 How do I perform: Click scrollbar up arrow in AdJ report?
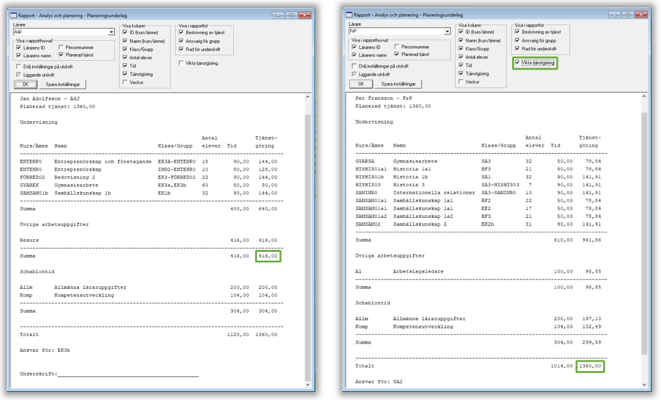tap(307, 97)
